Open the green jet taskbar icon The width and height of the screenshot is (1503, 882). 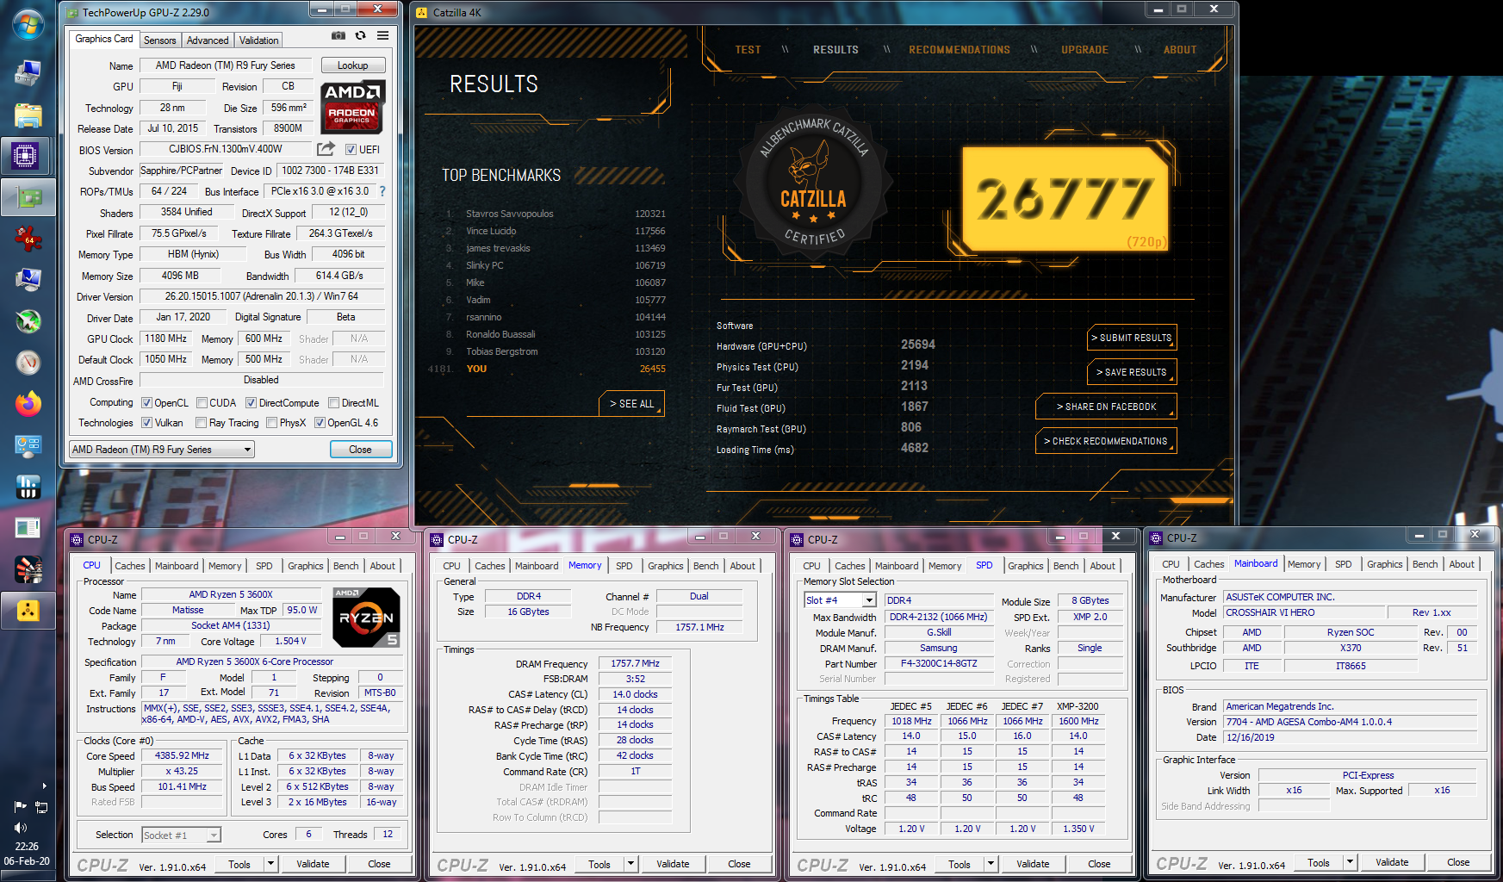point(28,321)
